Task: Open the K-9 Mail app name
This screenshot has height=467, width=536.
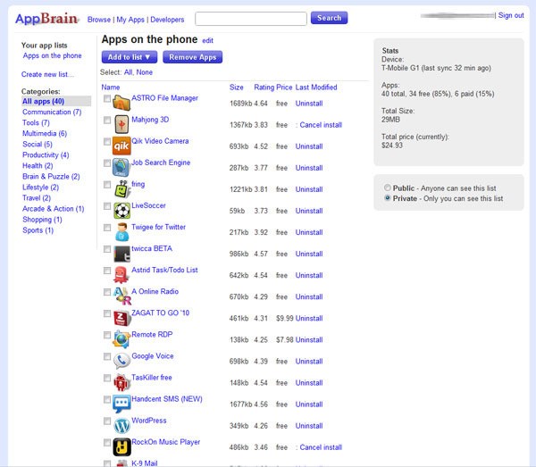Action: coord(145,463)
